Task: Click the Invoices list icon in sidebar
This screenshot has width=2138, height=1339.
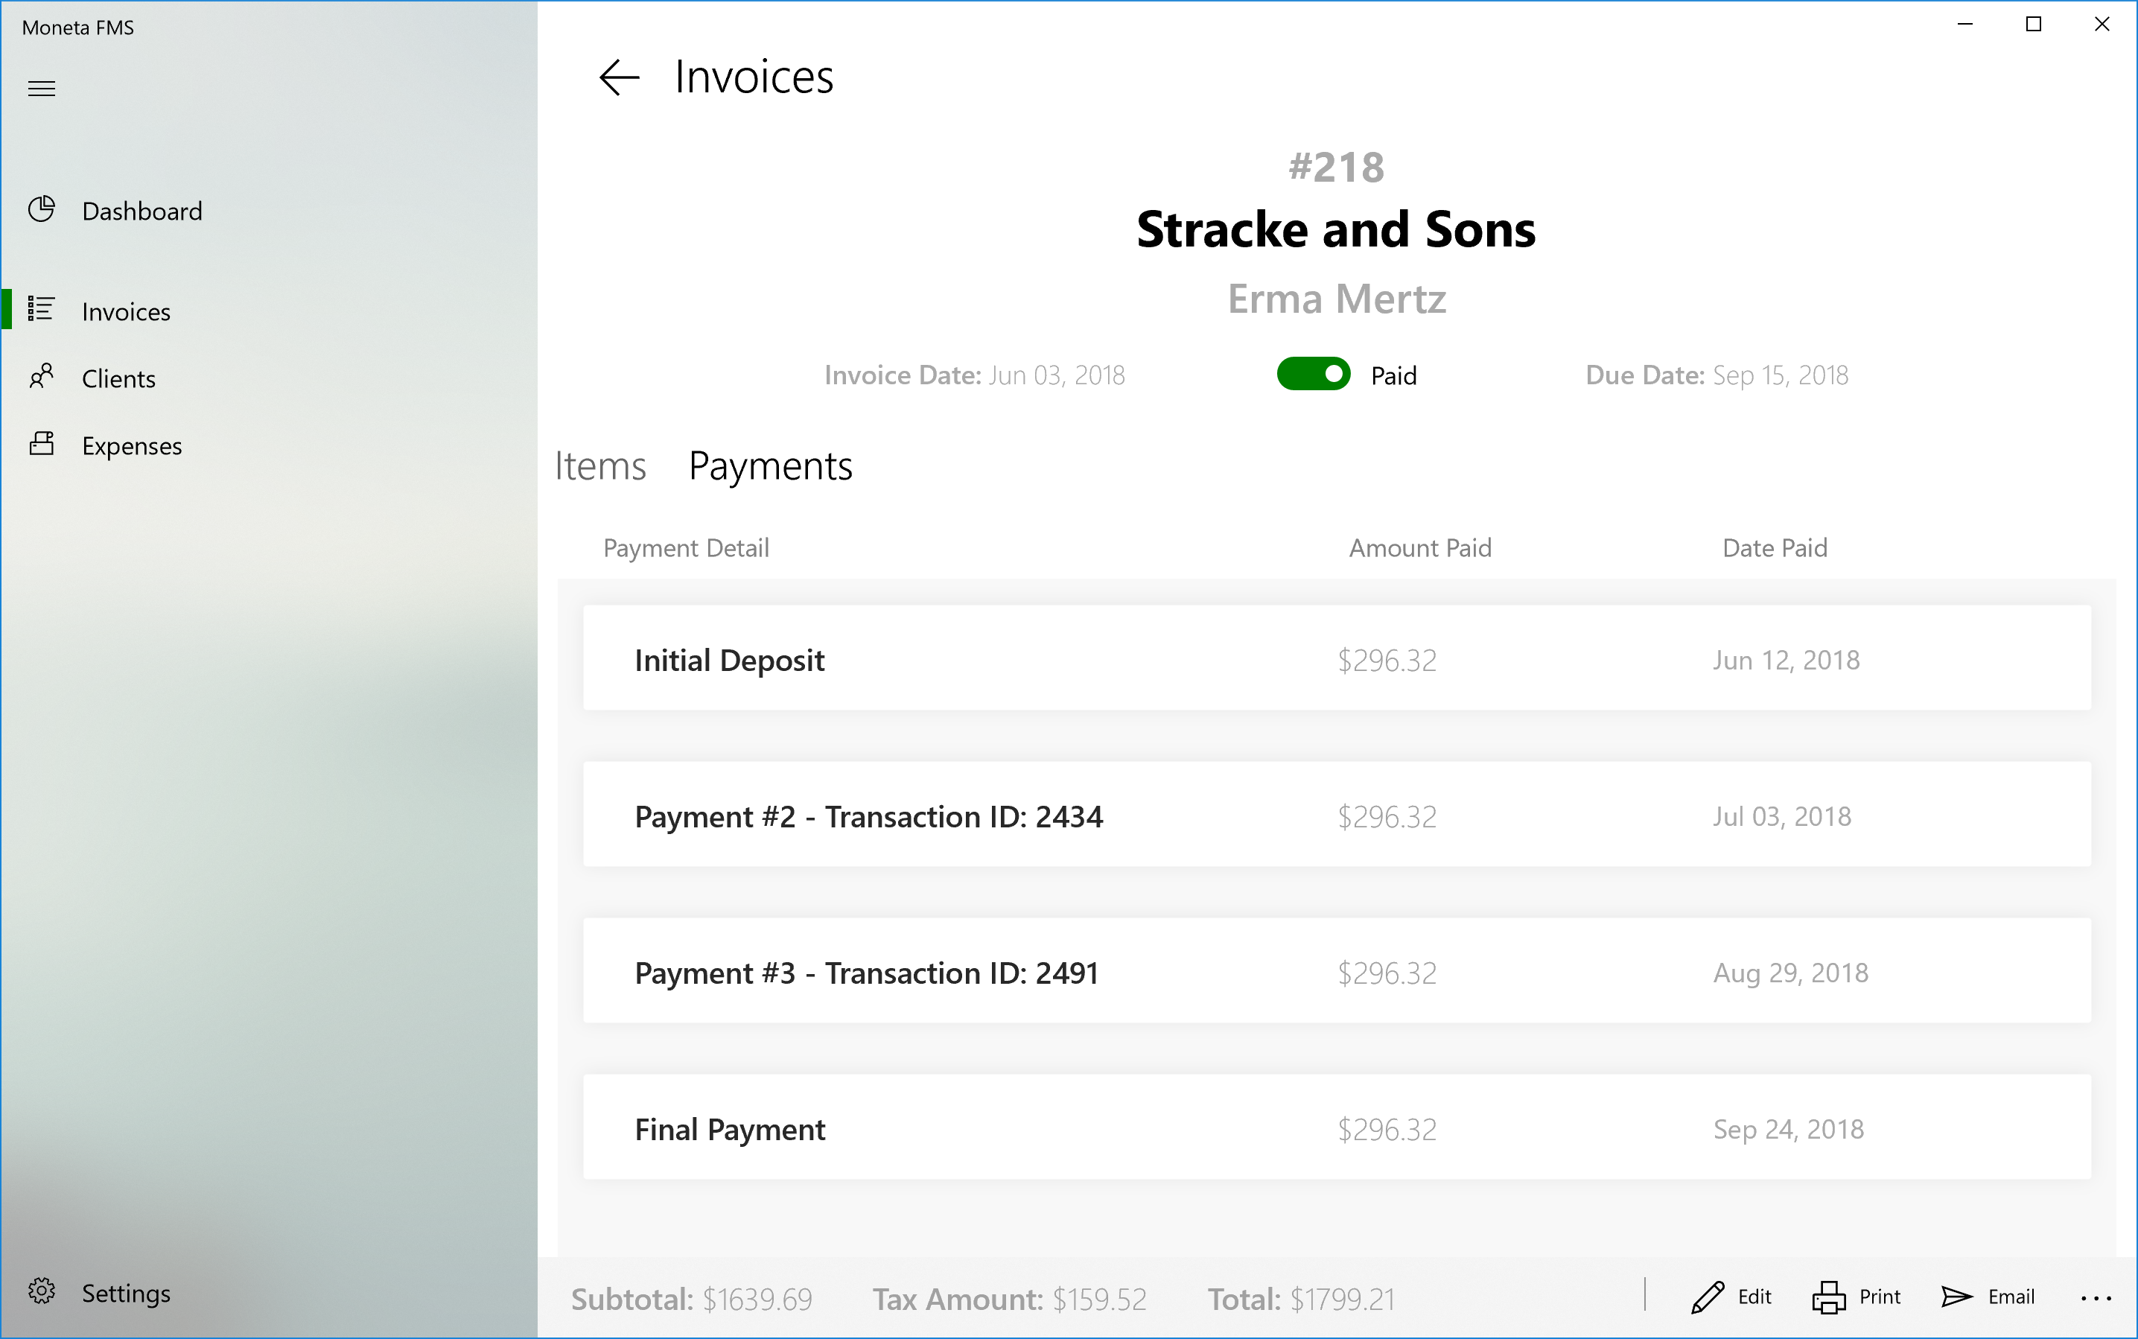Action: (x=42, y=310)
